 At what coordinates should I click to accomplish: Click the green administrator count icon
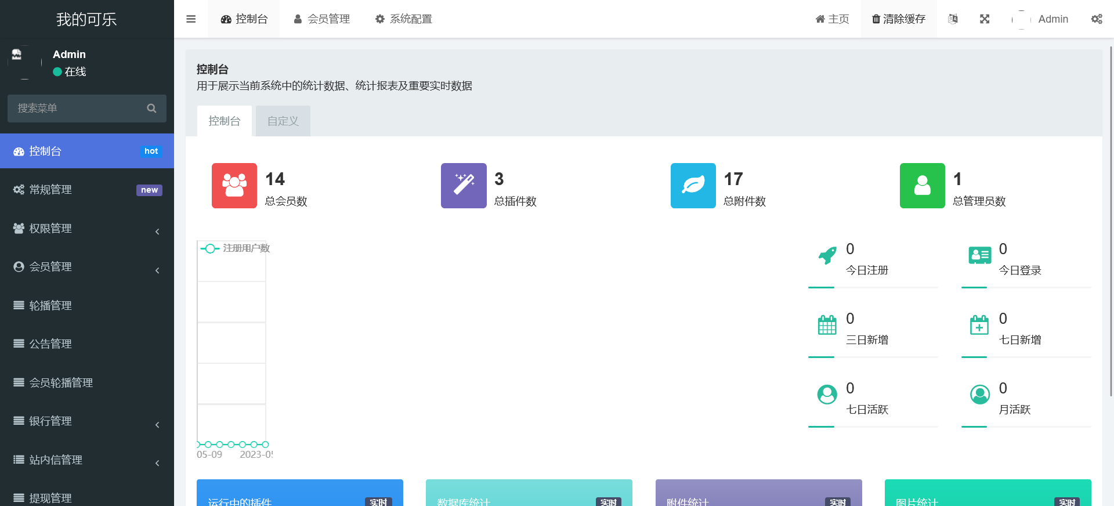click(922, 186)
